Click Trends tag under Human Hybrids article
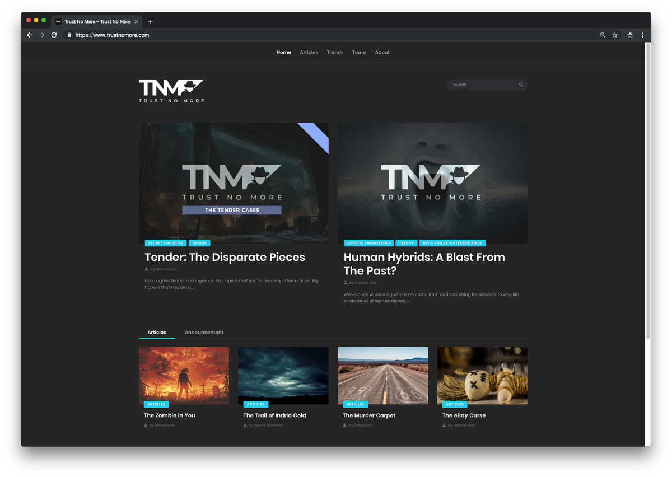672x477 pixels. [407, 243]
